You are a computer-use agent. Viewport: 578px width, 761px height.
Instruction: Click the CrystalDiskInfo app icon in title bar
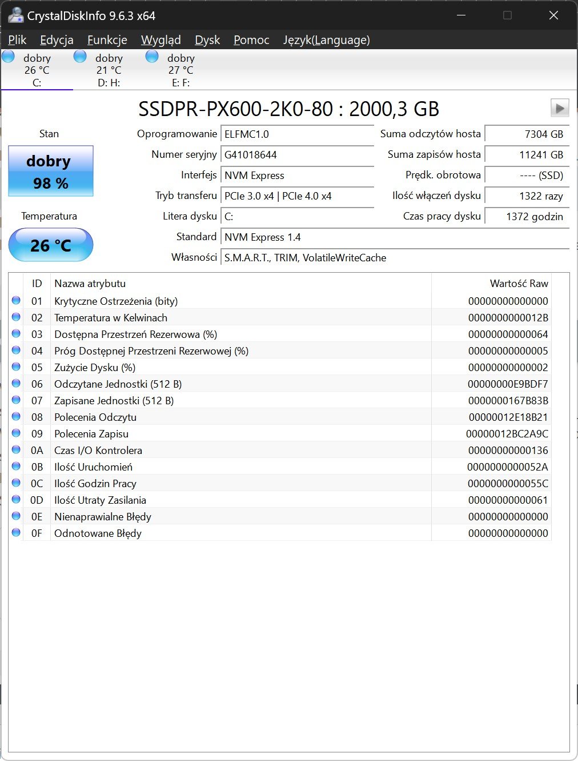(15, 15)
